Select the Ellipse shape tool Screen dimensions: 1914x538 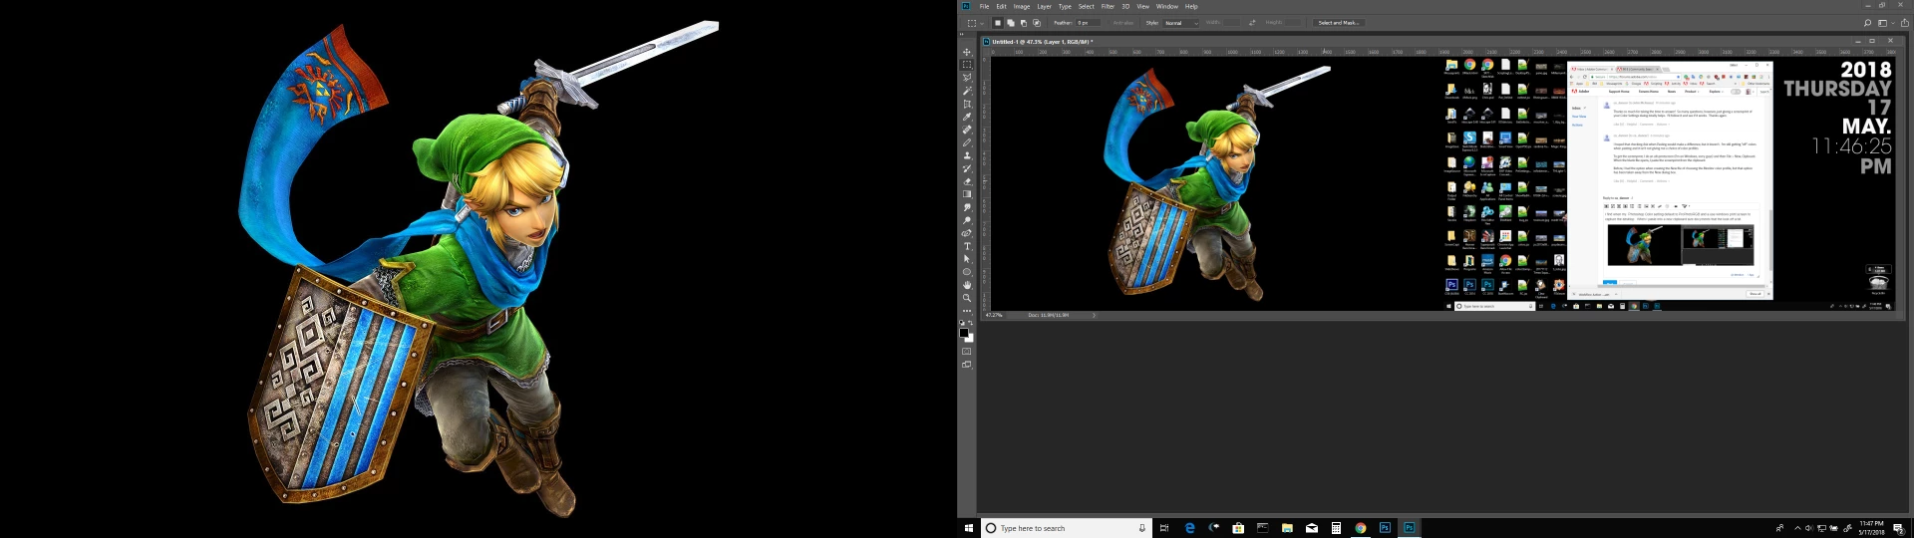pos(967,272)
